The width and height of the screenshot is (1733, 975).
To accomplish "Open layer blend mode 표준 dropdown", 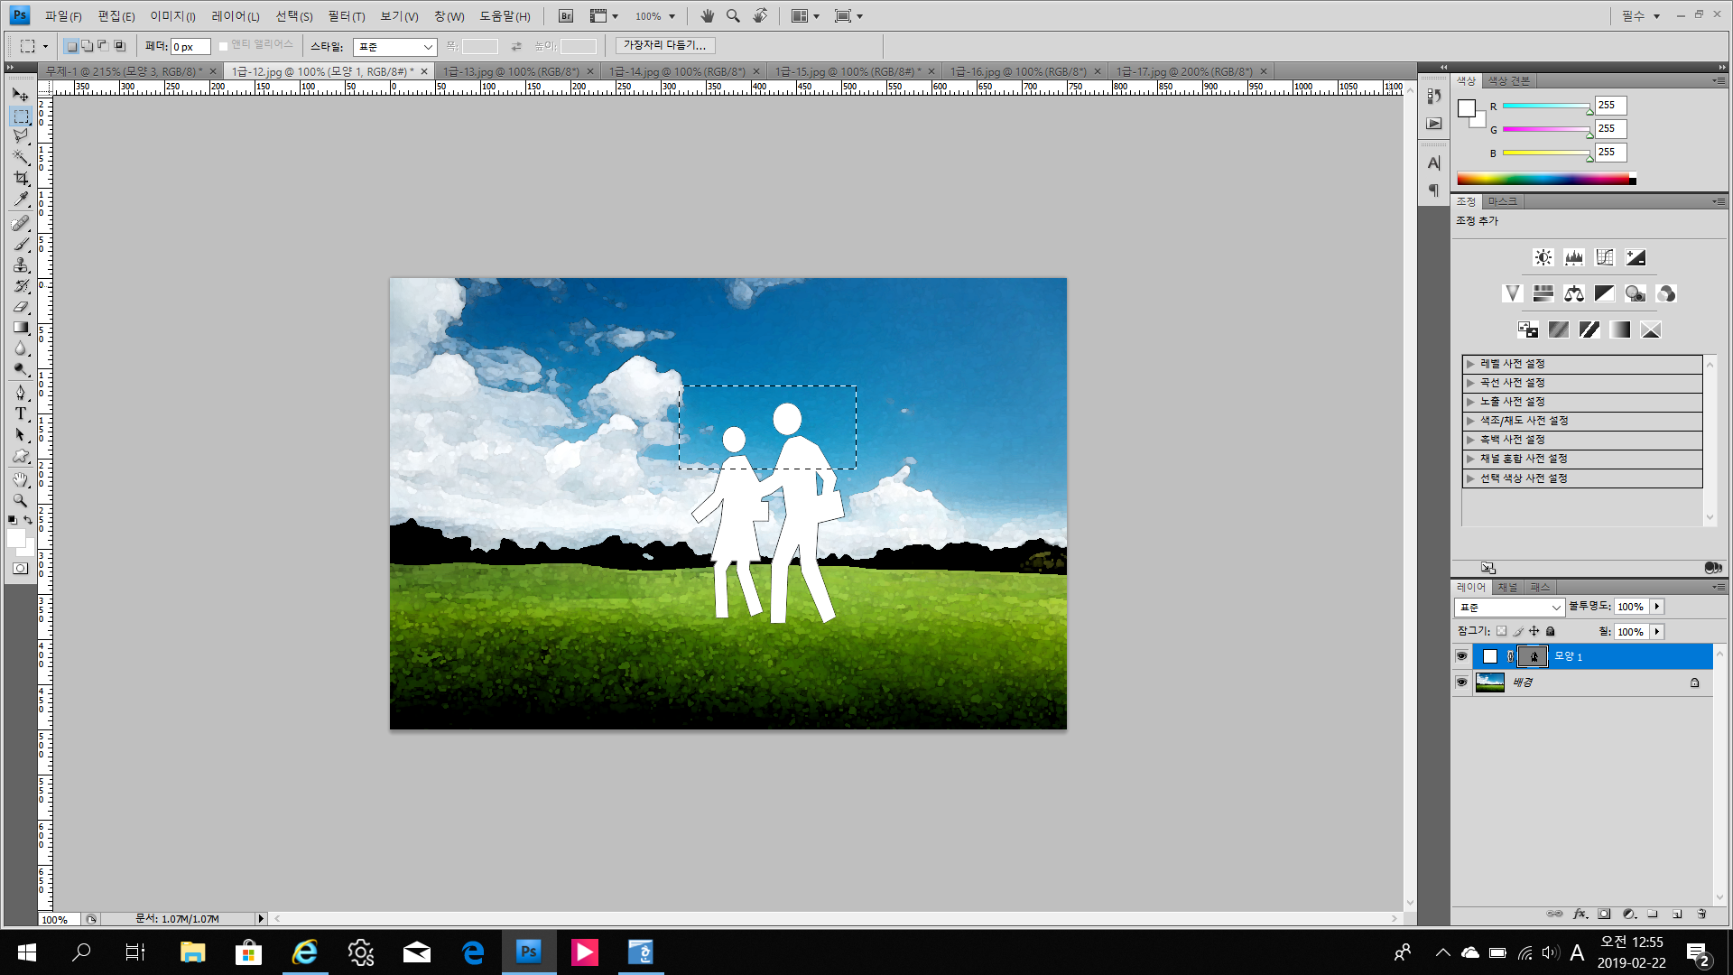I will [1509, 608].
